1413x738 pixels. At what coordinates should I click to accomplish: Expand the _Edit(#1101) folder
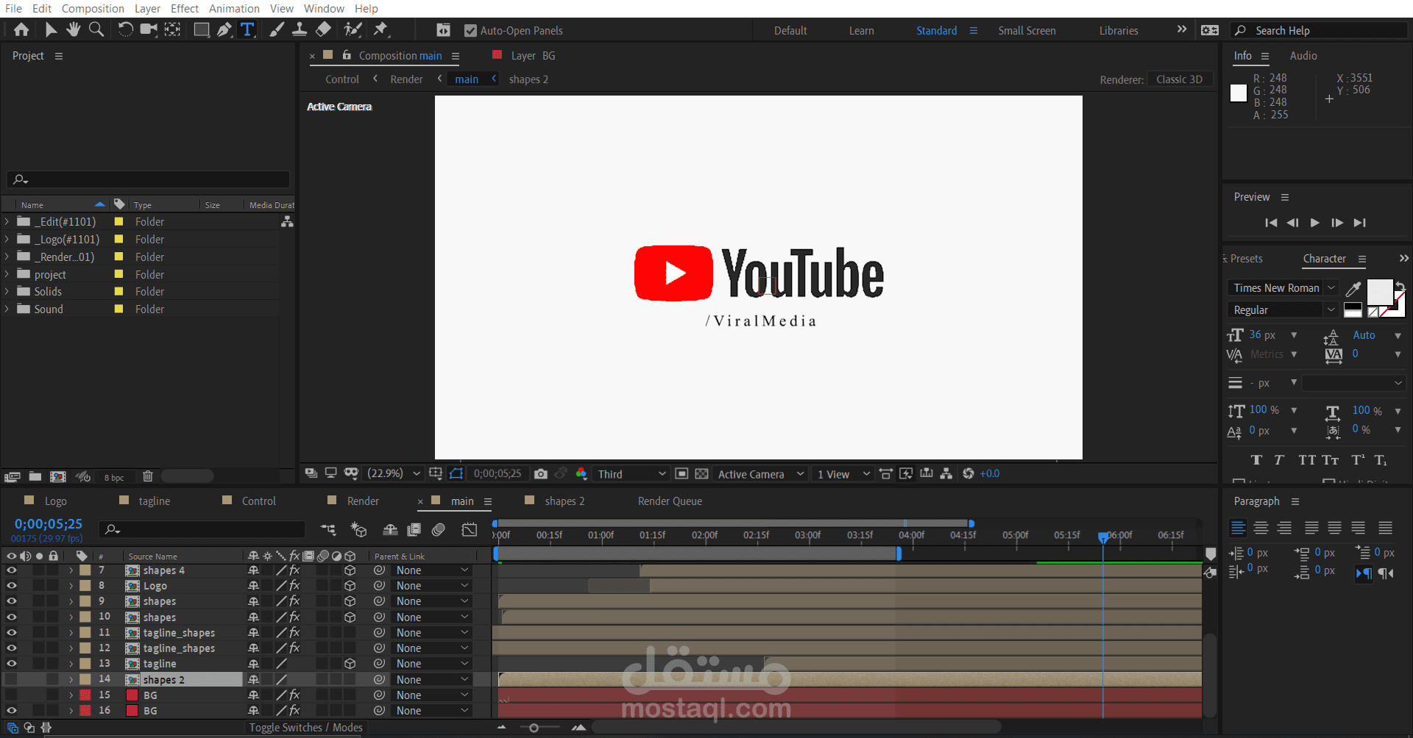pos(7,221)
